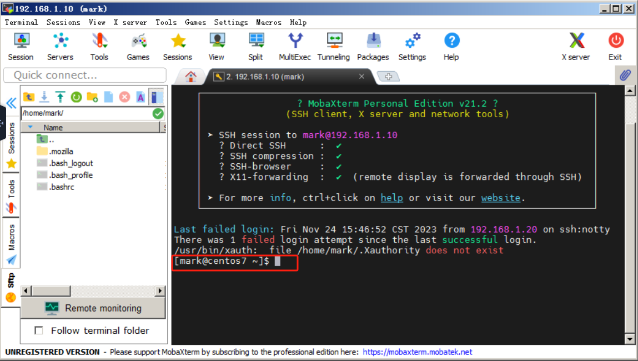Open a new tab with plus button

coord(388,77)
